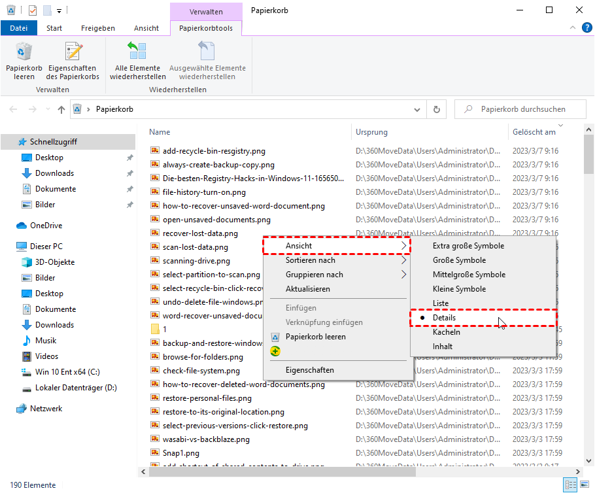
Task: Switch to details view icon in status bar
Action: point(570,484)
